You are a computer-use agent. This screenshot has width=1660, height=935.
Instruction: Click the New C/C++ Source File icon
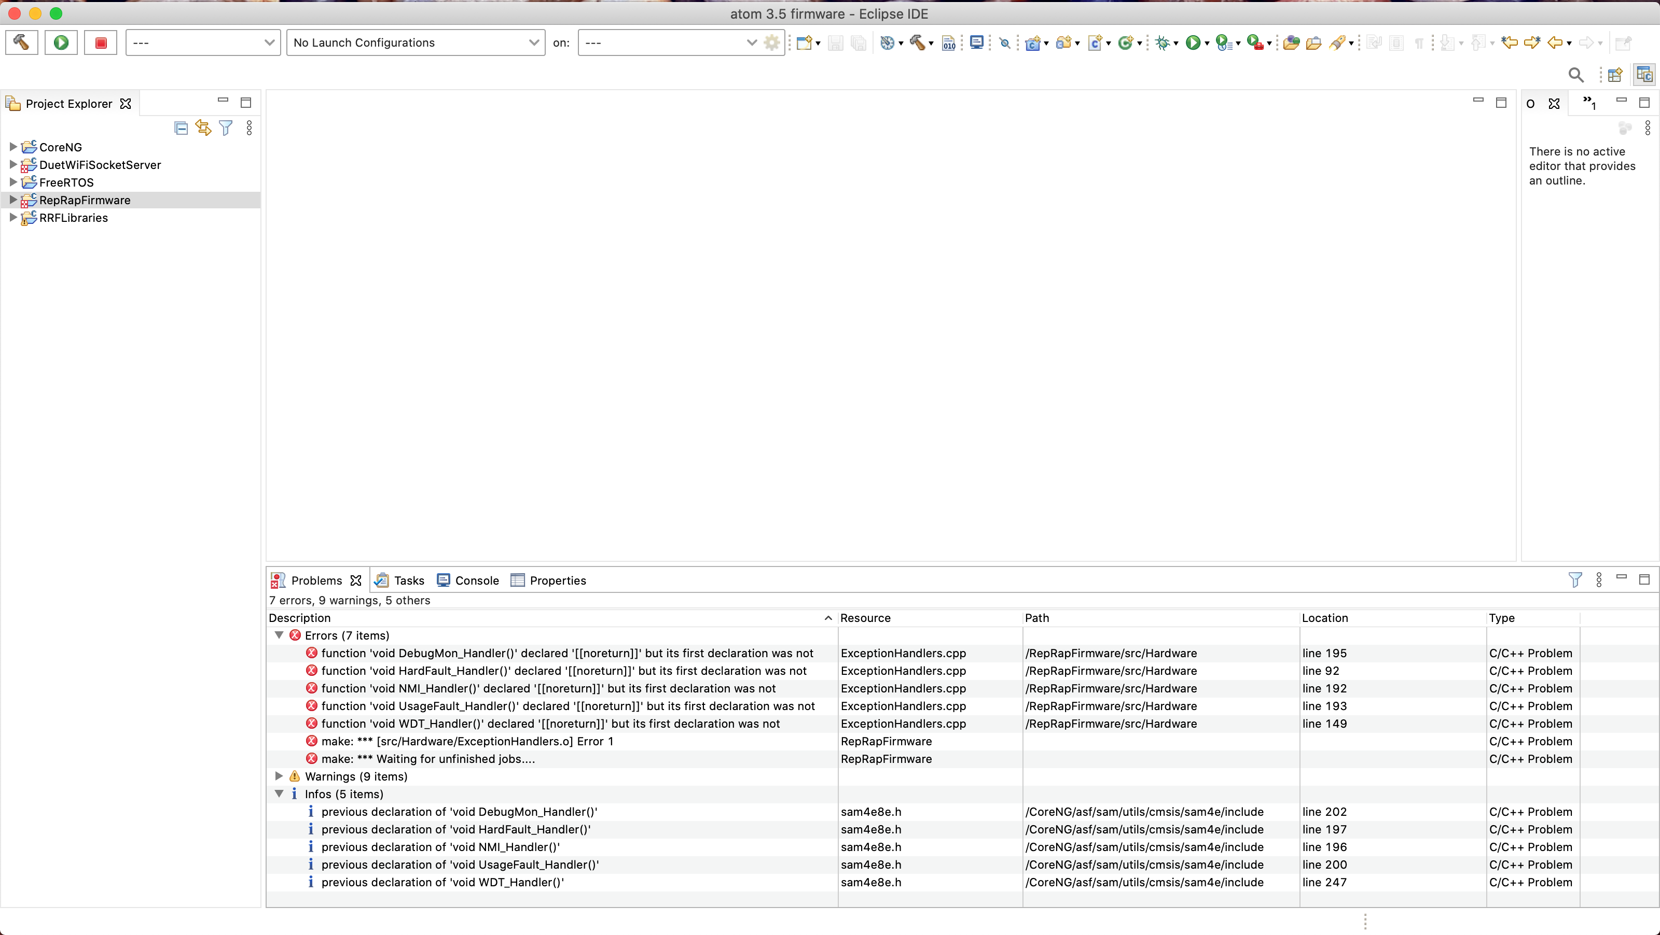[1095, 43]
